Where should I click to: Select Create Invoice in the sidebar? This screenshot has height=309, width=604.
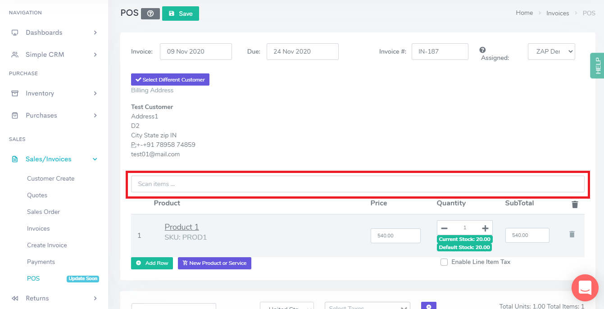(47, 245)
